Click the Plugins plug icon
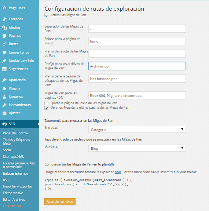 [x=4, y=88]
